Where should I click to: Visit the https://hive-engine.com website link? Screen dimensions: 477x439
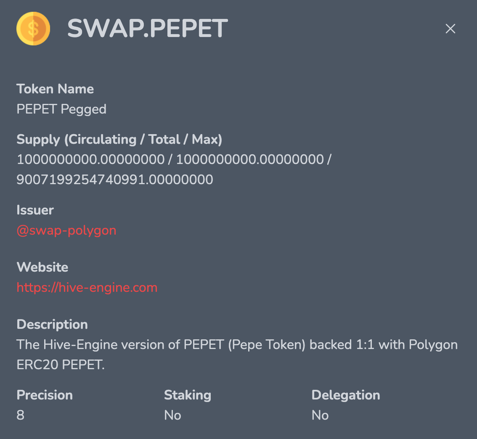point(87,287)
